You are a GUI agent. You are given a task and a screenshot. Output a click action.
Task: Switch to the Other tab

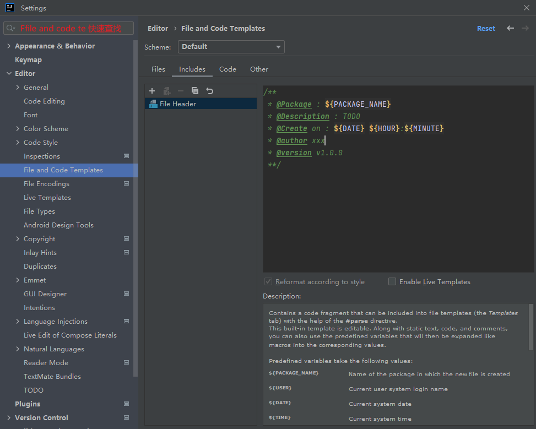[259, 69]
